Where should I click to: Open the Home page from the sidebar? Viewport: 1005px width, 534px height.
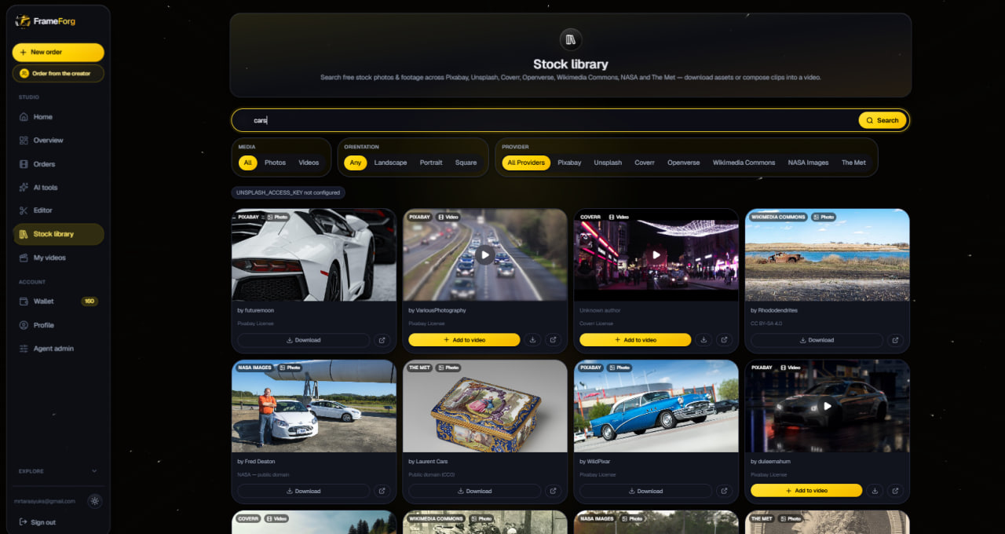pos(58,117)
